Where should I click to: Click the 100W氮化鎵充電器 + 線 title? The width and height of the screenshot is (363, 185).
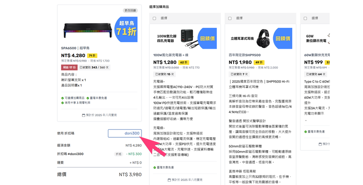click(x=171, y=55)
